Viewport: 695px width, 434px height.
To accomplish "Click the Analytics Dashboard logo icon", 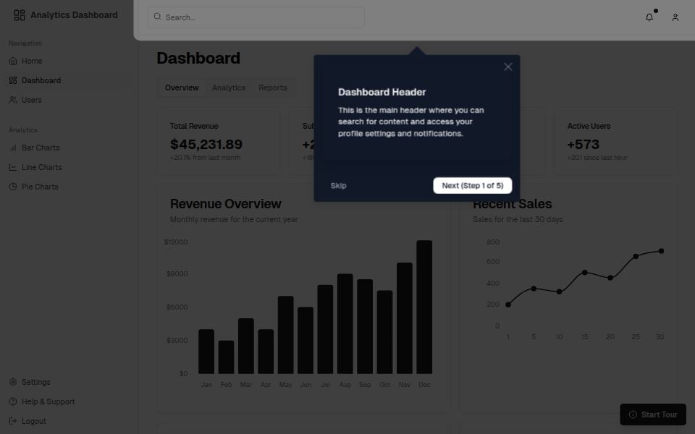I will tap(20, 14).
